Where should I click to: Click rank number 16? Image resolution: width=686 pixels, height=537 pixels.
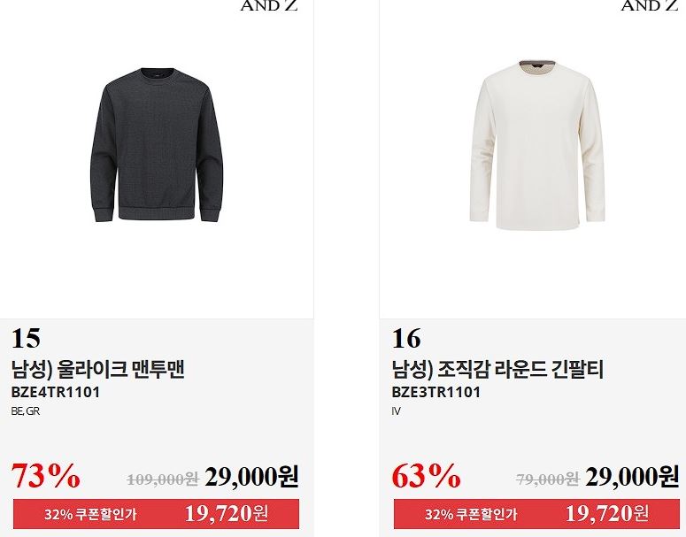[406, 339]
